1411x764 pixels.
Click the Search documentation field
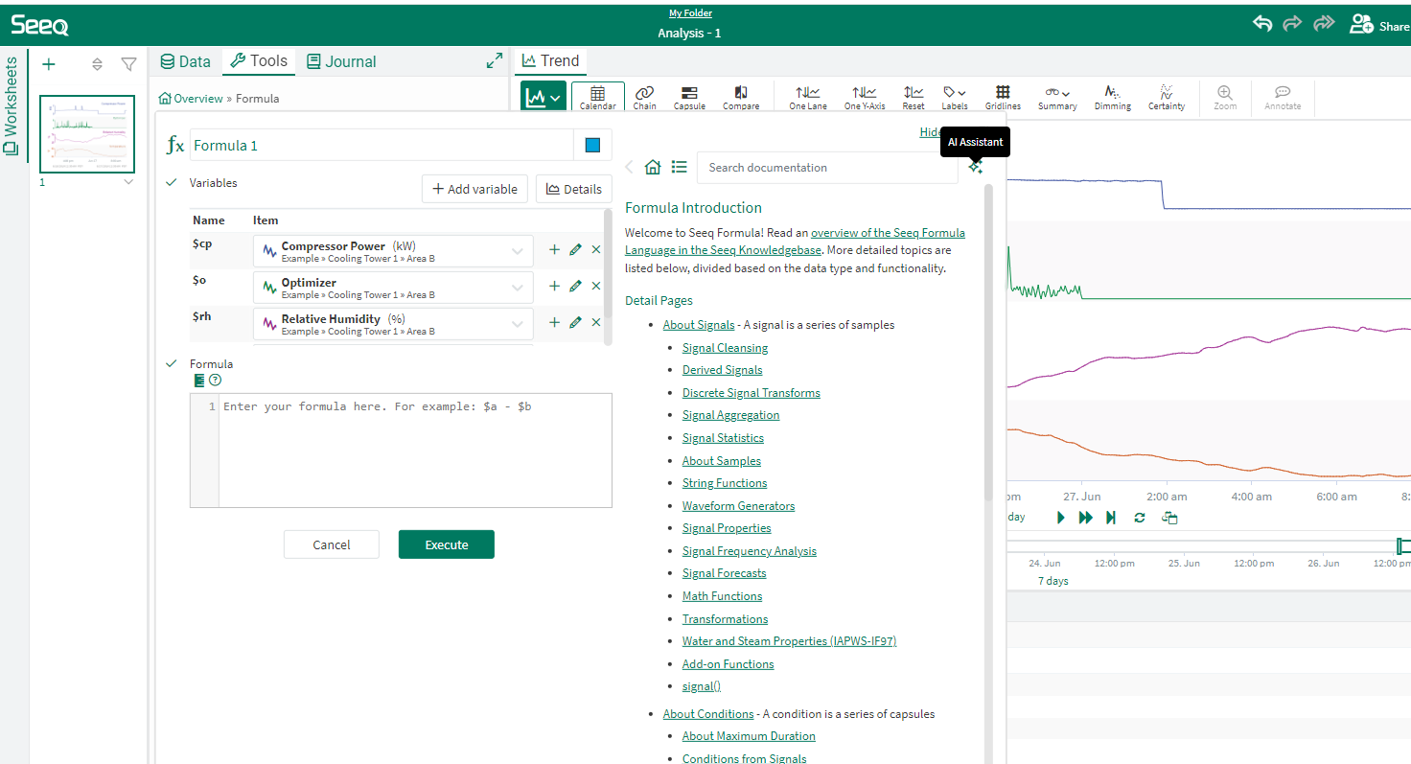[x=827, y=167]
